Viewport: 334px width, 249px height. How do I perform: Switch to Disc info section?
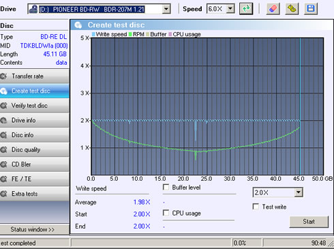pos(35,135)
